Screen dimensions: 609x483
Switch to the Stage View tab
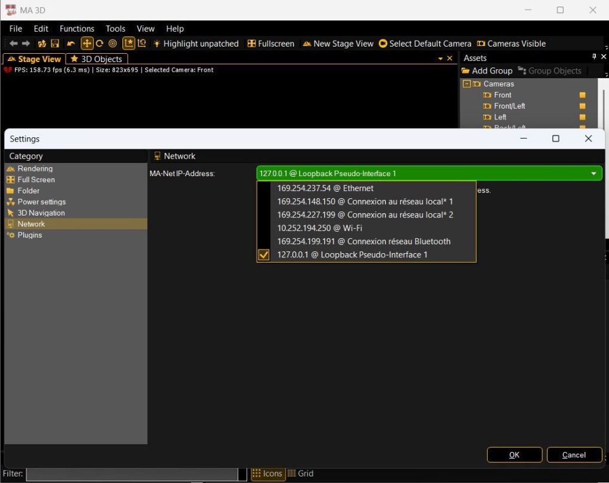click(34, 59)
